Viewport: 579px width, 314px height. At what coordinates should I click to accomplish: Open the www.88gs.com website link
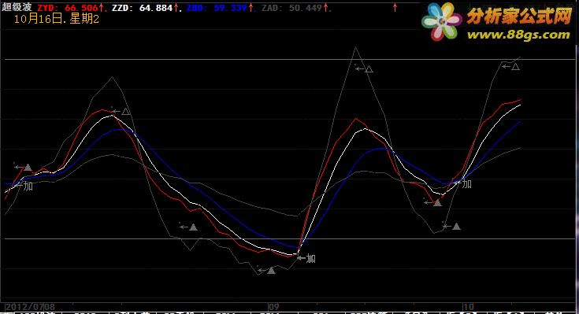tap(518, 35)
